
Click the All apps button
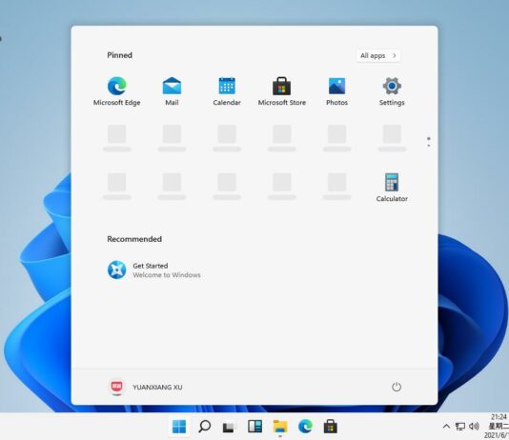click(x=378, y=56)
